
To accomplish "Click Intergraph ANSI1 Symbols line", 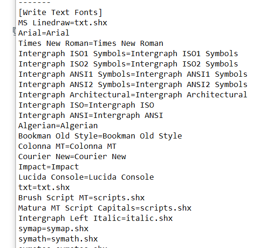I will tap(133, 74).
